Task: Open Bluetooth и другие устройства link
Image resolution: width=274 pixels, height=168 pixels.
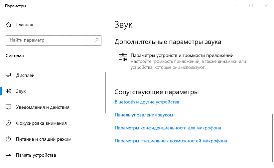Action: (x=147, y=102)
